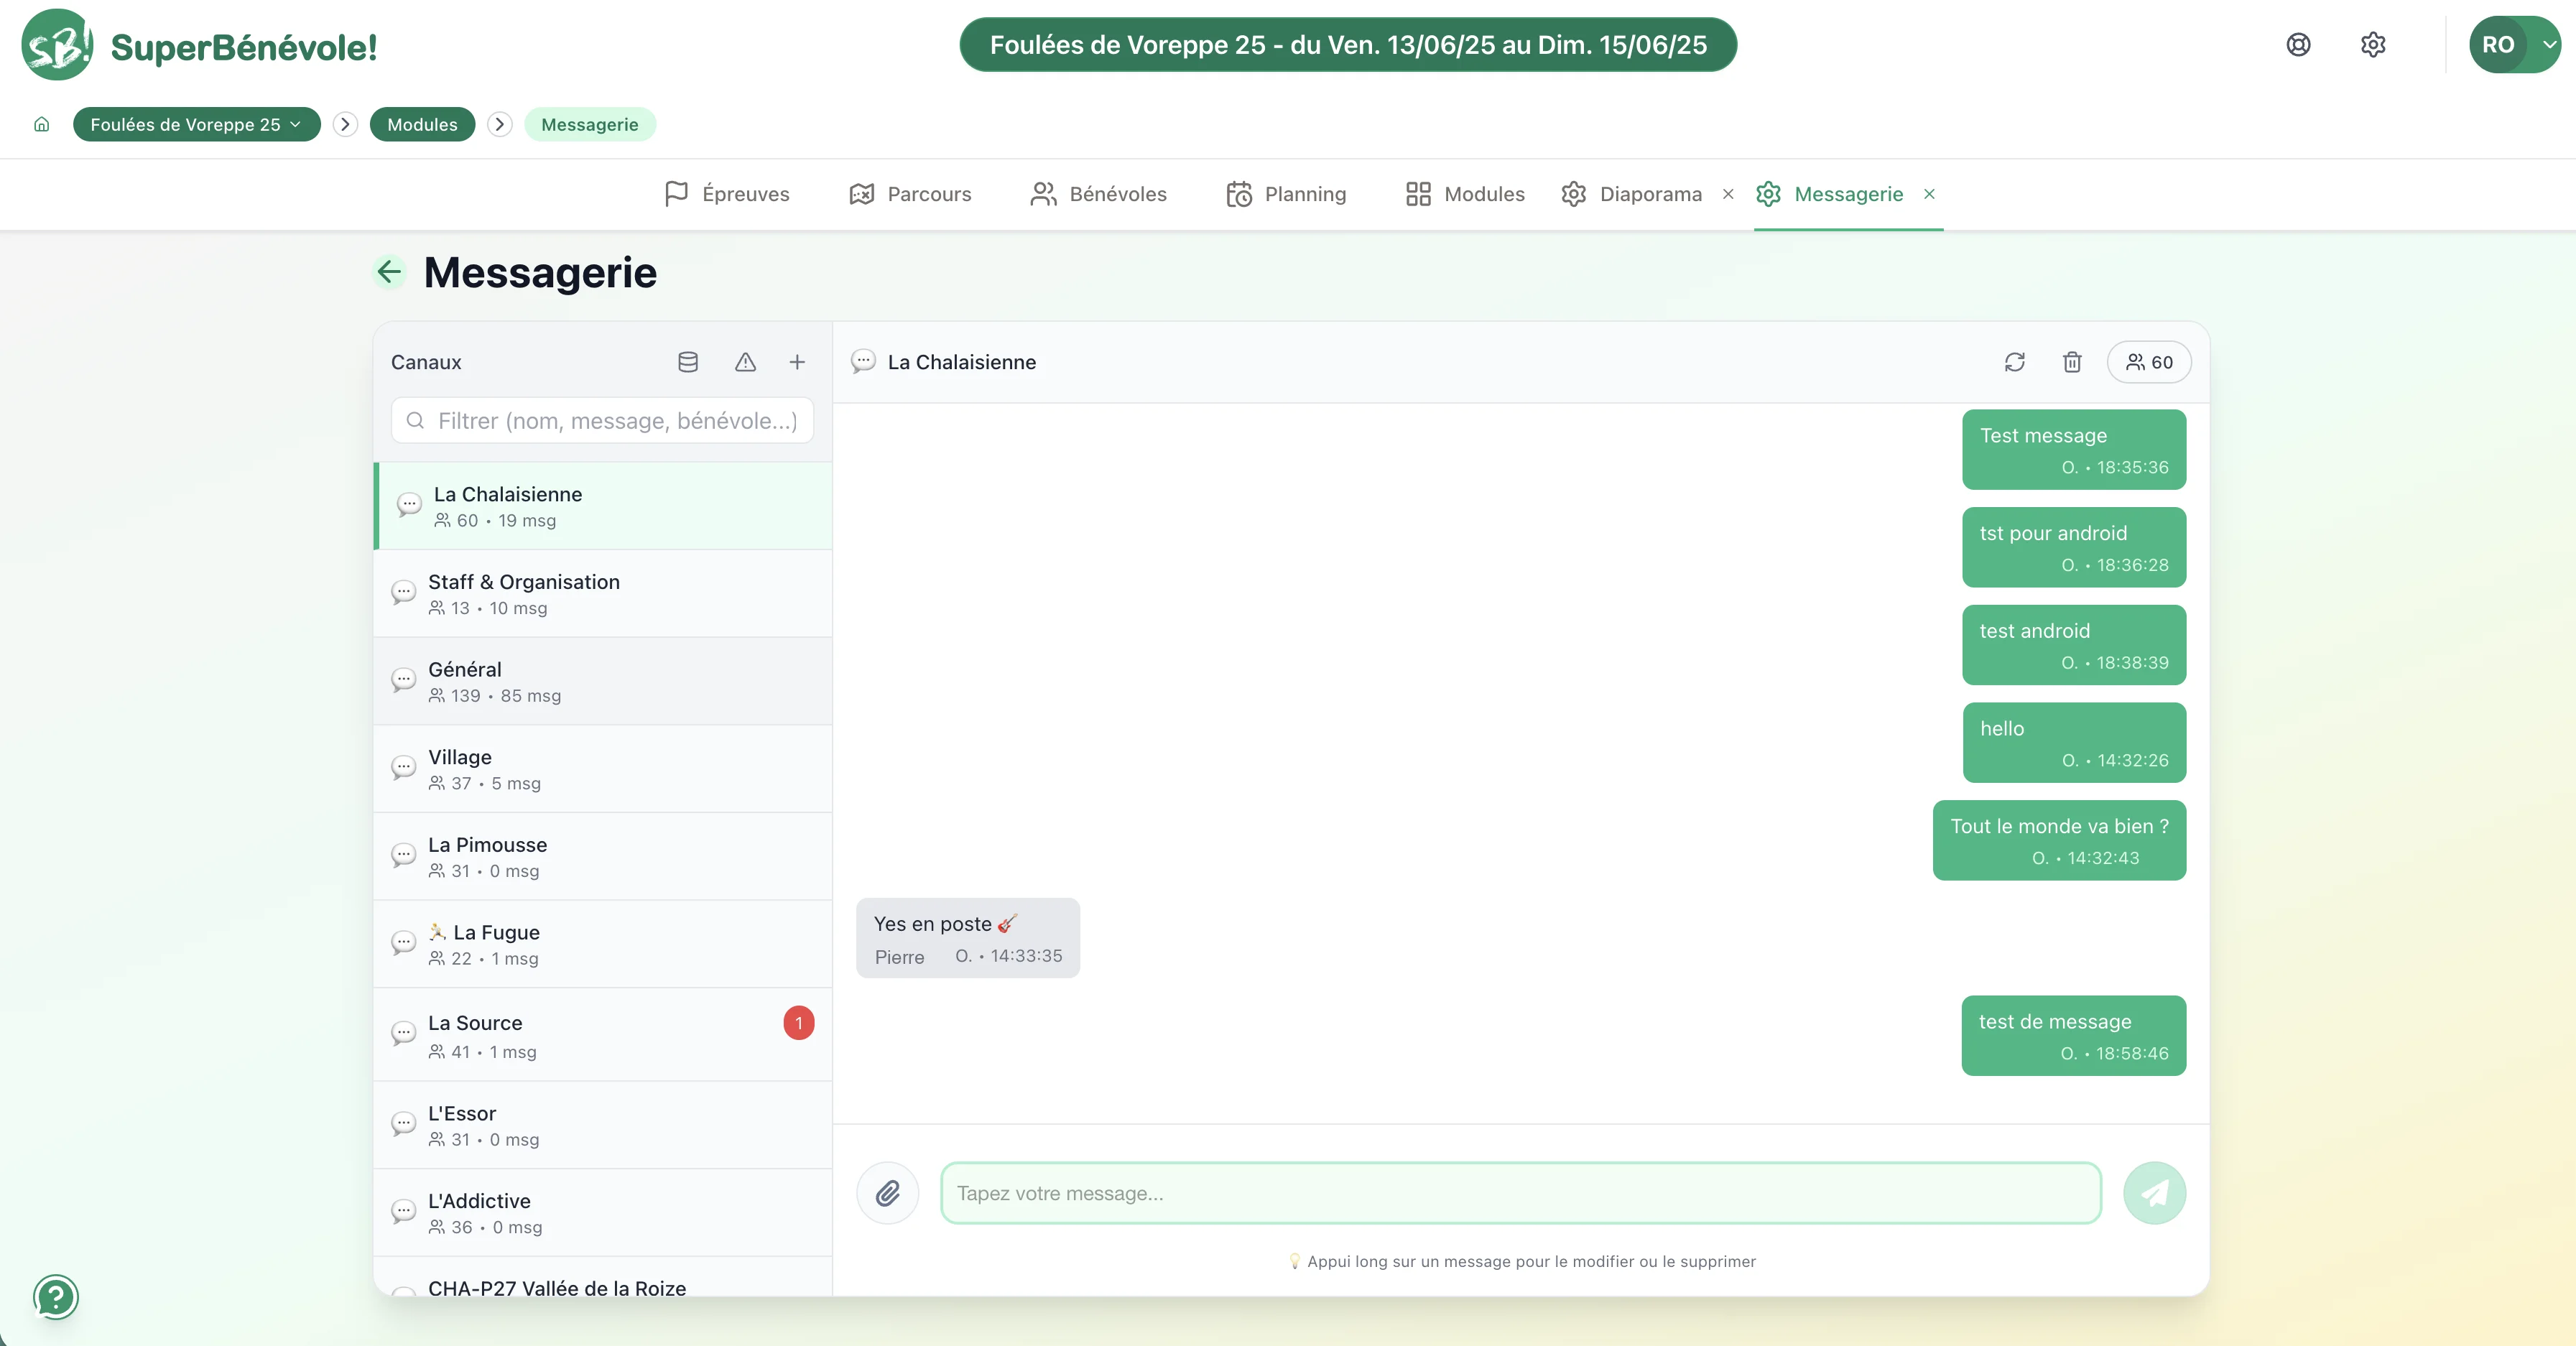
Task: Click the 'Yes en poste' reply from Pierre
Action: click(x=968, y=938)
